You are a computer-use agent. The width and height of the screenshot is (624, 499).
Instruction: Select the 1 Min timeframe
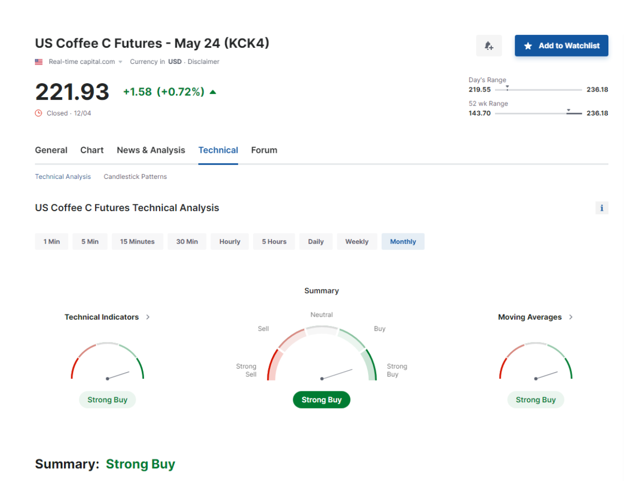pyautogui.click(x=51, y=242)
